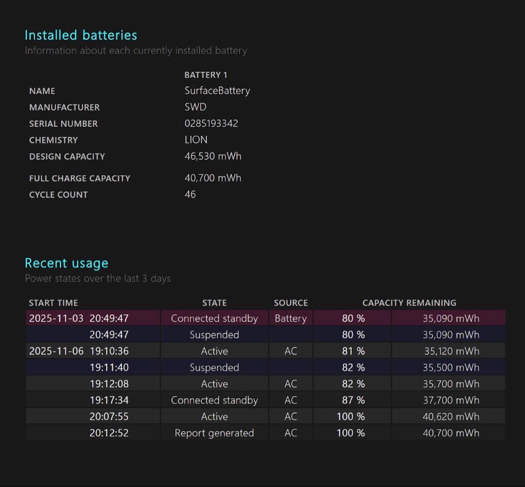Viewport: 525px width, 487px height.
Task: Click the CYCLE COUNT label
Action: (58, 195)
